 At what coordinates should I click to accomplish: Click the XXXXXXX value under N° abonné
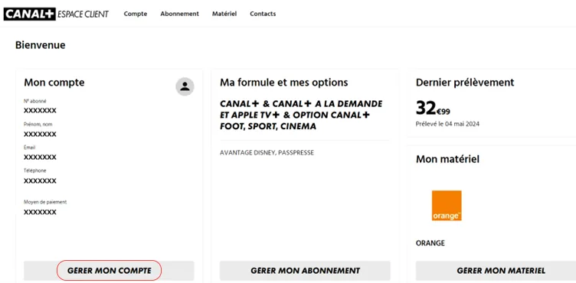click(40, 110)
